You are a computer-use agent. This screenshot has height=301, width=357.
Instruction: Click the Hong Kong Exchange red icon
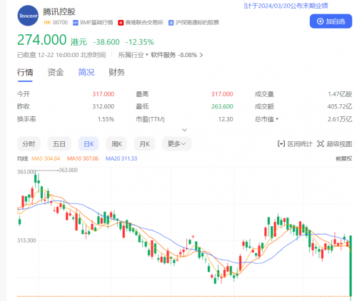pyautogui.click(x=121, y=23)
